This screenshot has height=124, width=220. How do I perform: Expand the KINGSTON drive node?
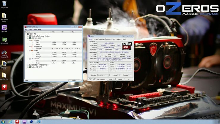[x=28, y=65]
